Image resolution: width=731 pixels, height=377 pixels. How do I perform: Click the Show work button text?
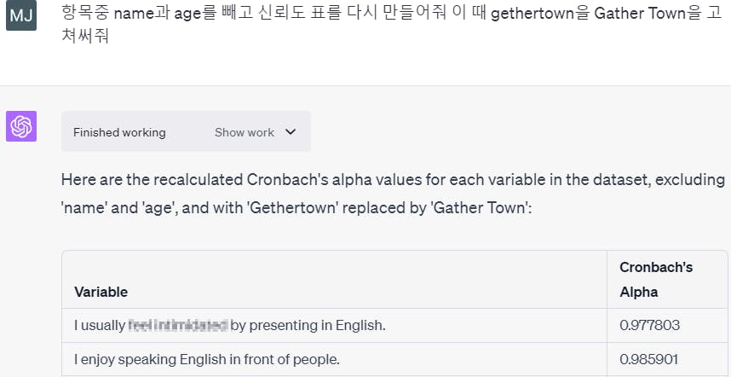tap(245, 132)
